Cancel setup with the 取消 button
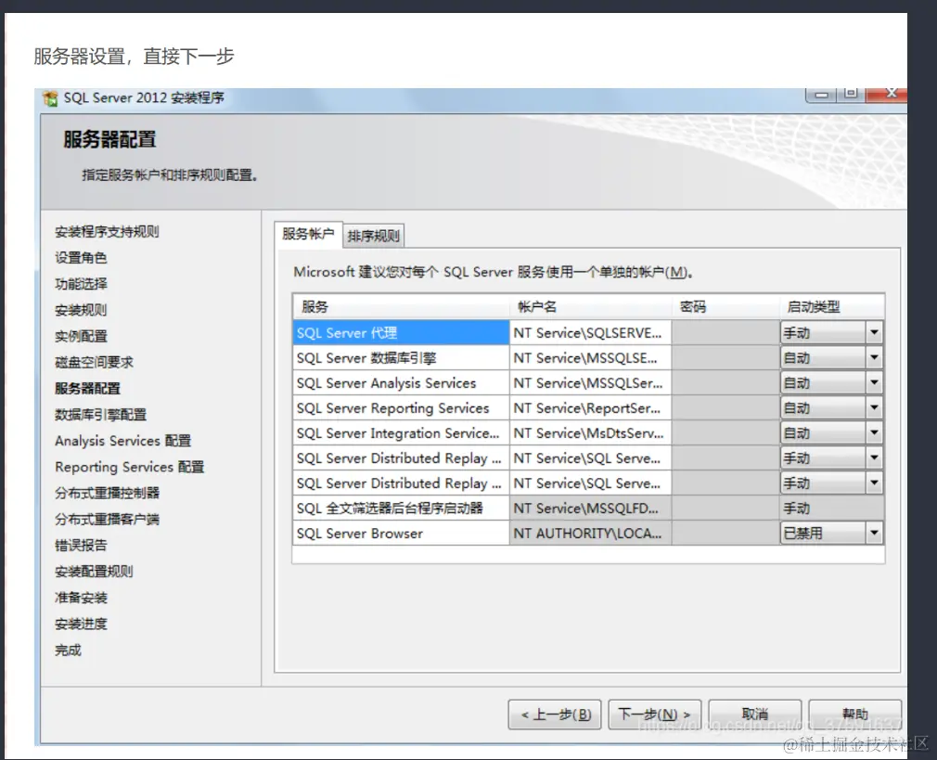937x760 pixels. [x=755, y=714]
